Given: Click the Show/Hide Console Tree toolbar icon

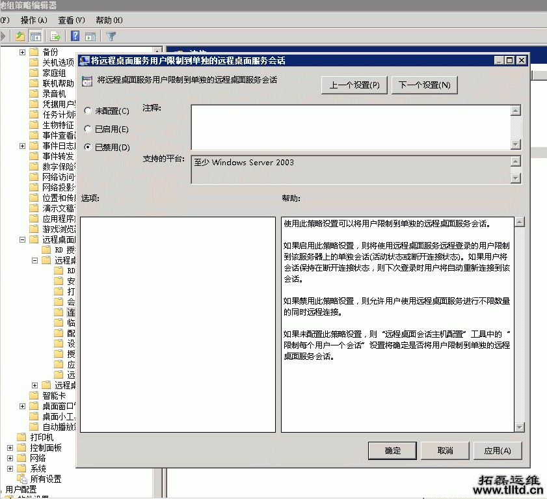Looking at the screenshot, I should 36,36.
